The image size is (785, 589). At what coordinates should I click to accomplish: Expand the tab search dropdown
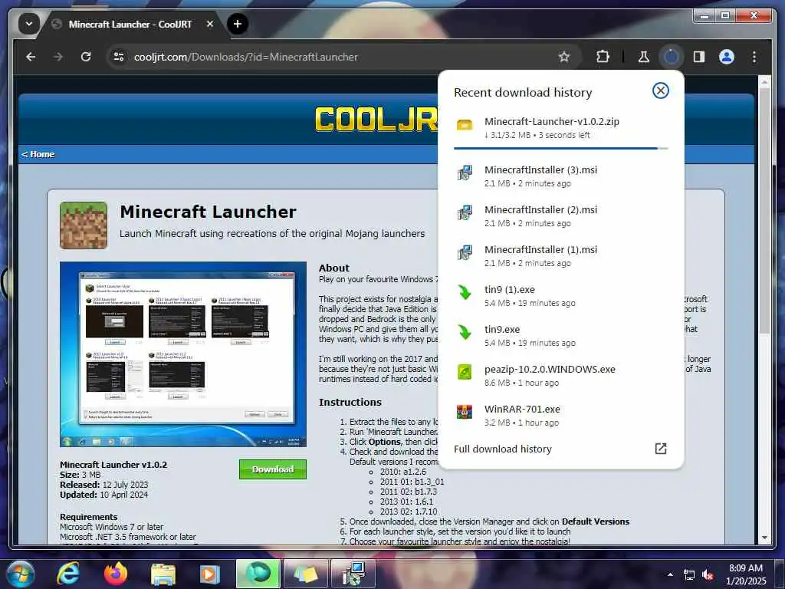(x=29, y=24)
